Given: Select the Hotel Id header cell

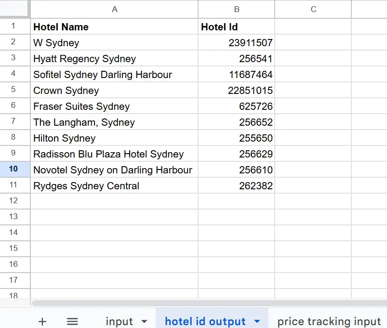Looking at the screenshot, I should [x=237, y=26].
